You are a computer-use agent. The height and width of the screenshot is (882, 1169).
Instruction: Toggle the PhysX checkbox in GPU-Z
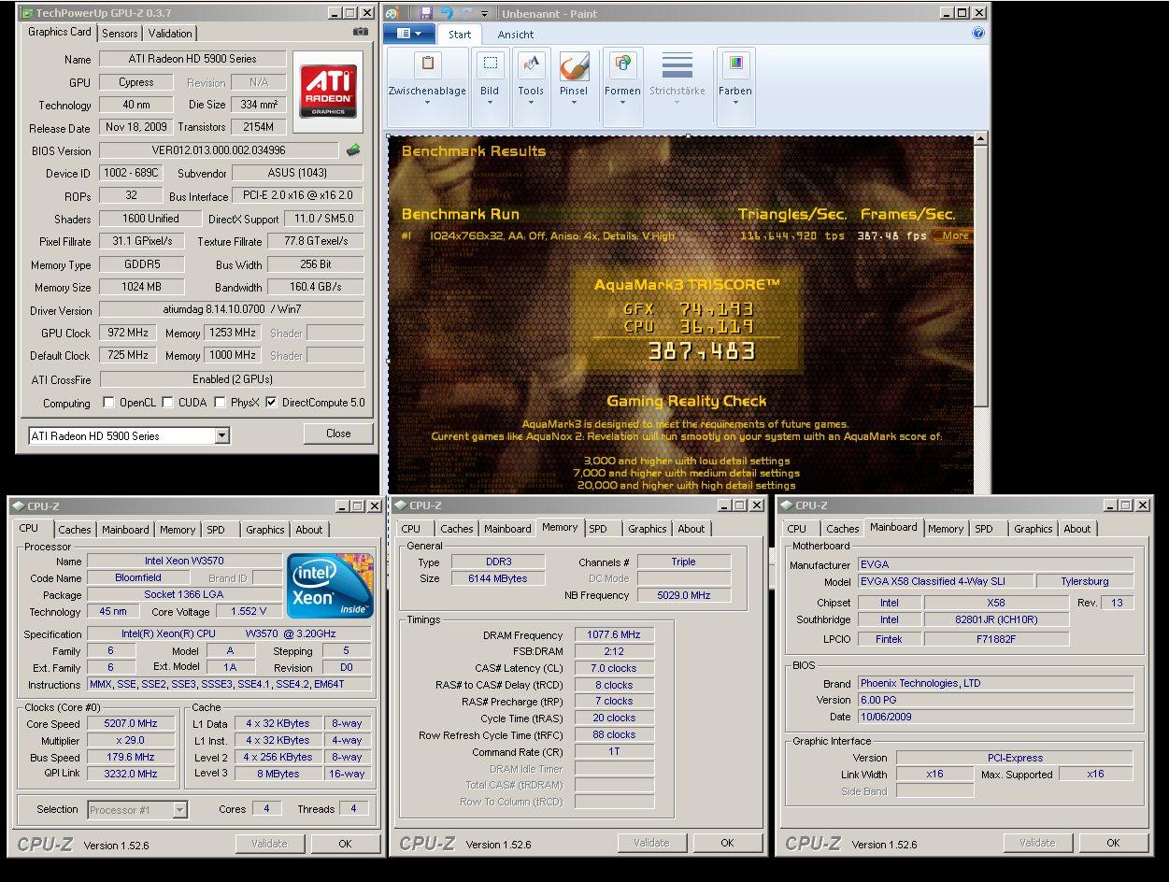[221, 403]
